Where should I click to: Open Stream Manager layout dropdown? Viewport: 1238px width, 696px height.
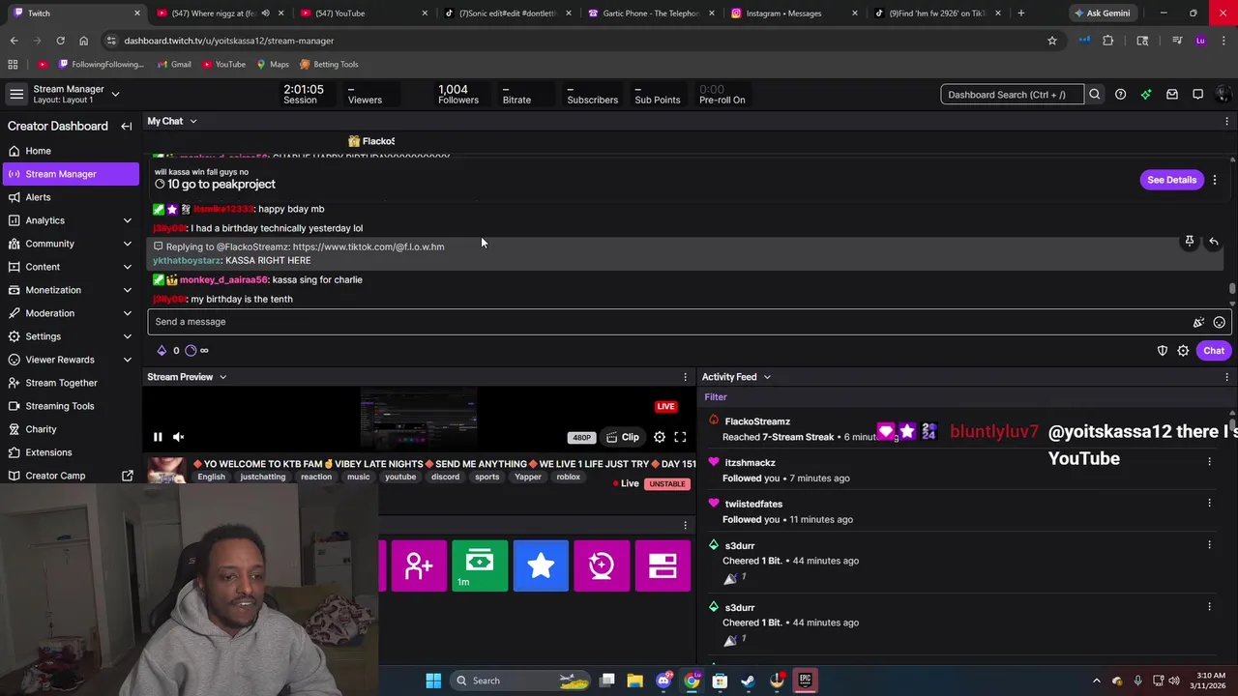[115, 94]
